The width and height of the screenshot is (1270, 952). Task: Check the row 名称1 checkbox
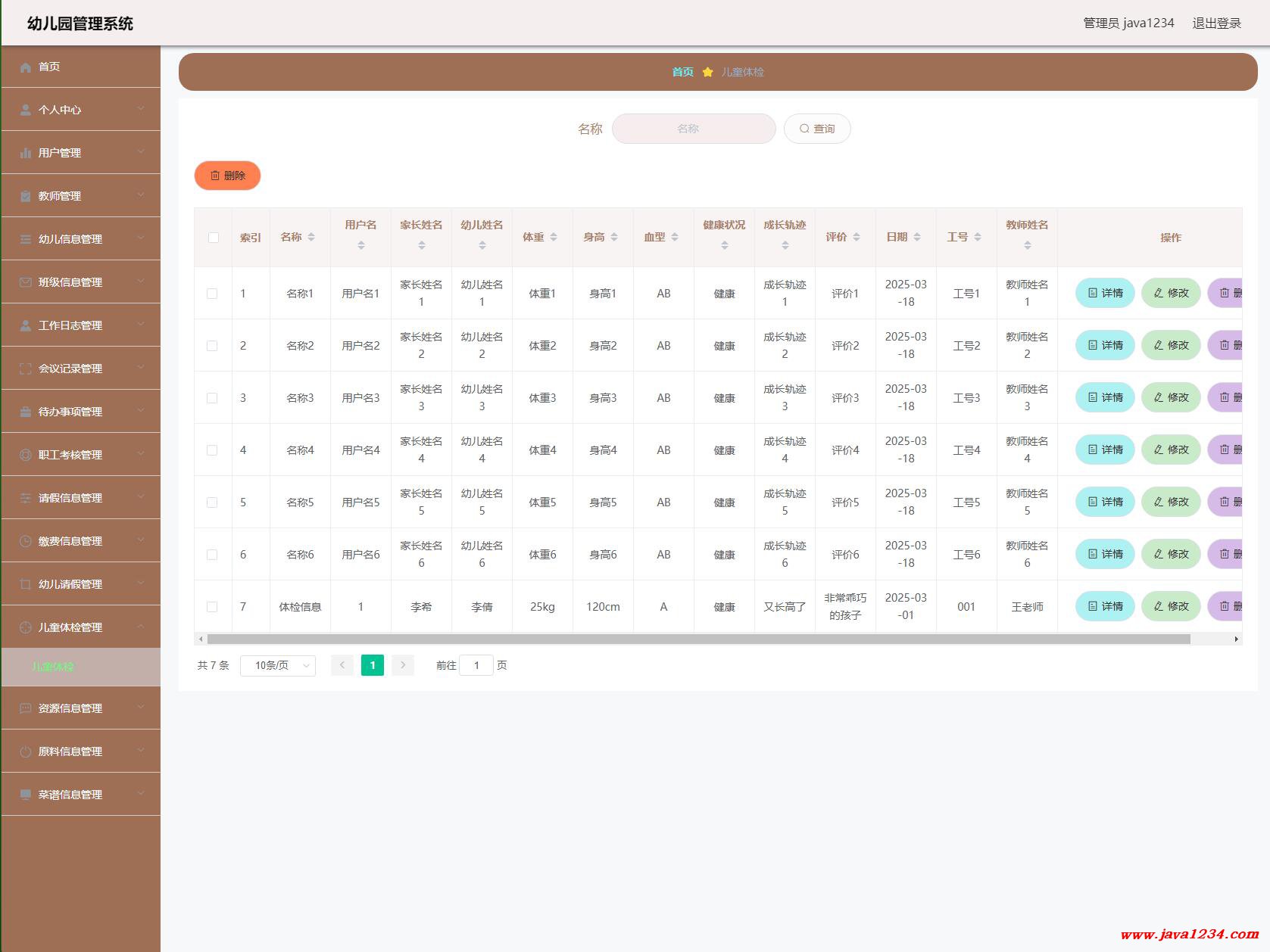click(x=212, y=294)
